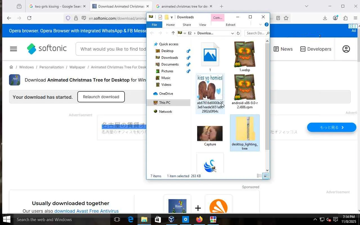Screen dimensions: 360x225
Task: Click the Search Downloads box
Action: [257, 33]
